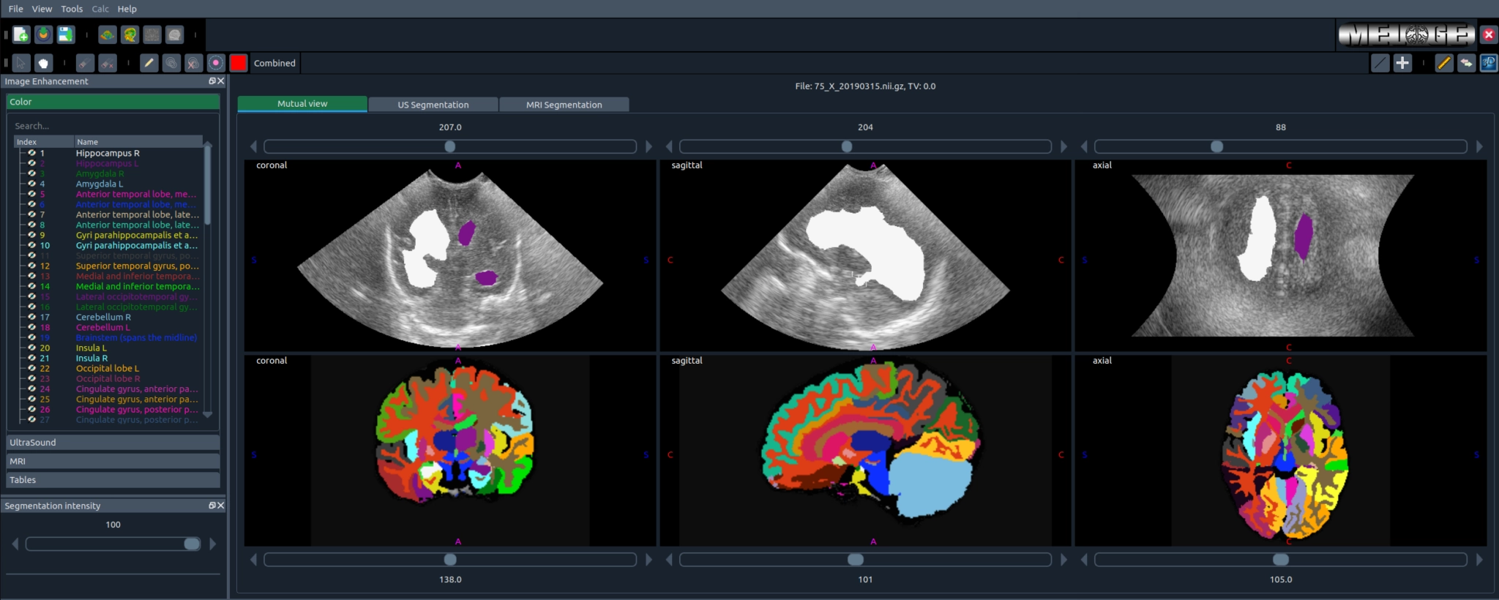Switch to US Segmentation tab
This screenshot has width=1499, height=600.
[433, 105]
